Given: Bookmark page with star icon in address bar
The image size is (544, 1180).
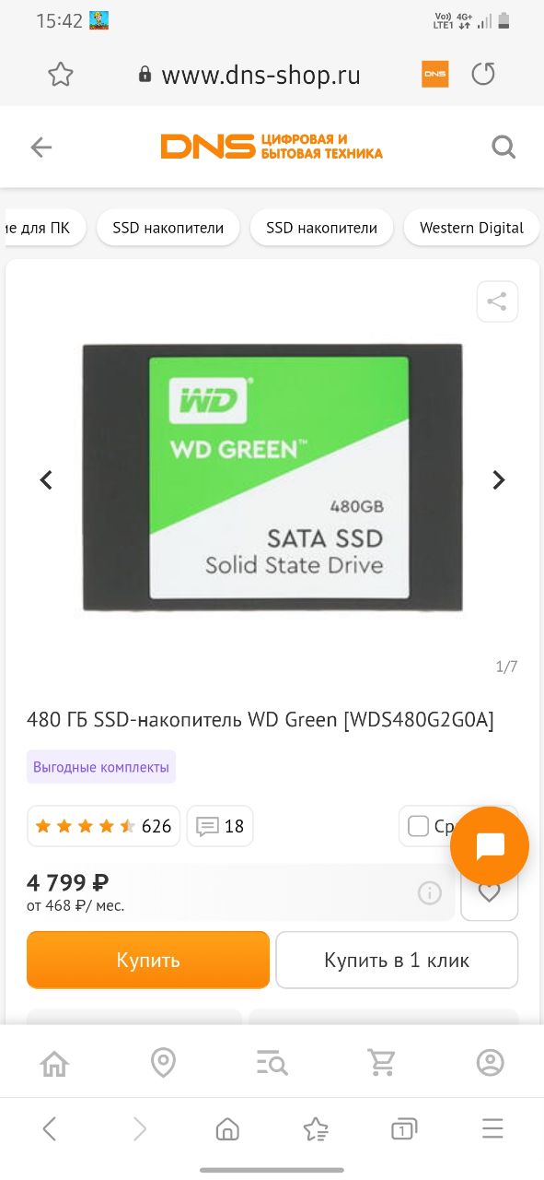Looking at the screenshot, I should 61,75.
